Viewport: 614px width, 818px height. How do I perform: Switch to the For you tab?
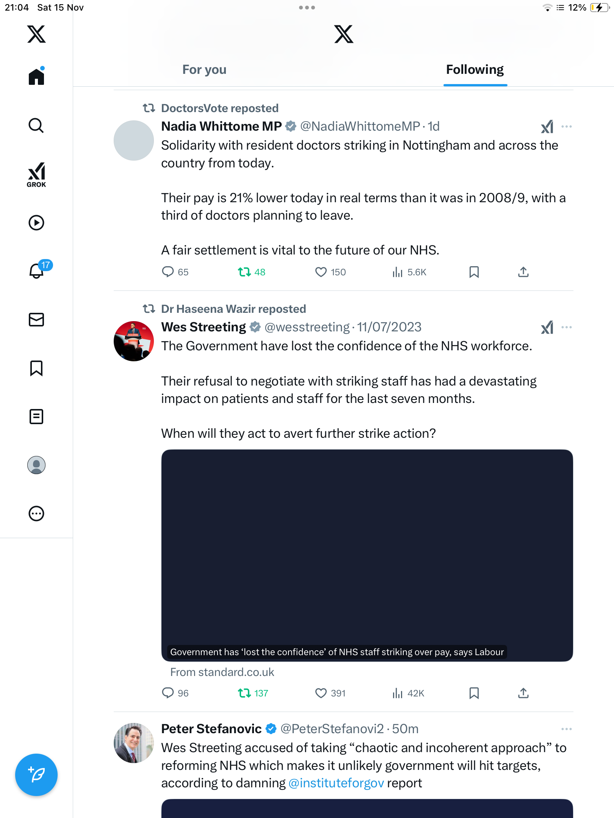tap(204, 70)
